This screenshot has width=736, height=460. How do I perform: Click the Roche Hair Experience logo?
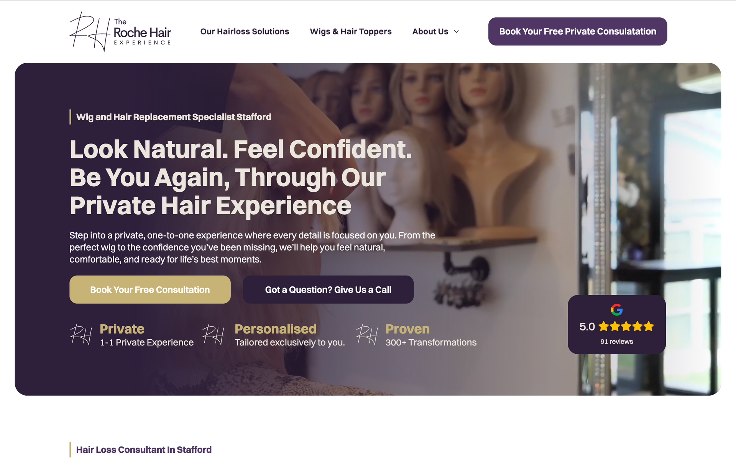click(120, 31)
